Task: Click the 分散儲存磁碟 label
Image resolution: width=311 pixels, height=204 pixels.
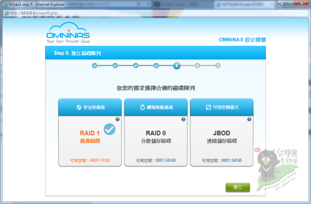Action: [156, 141]
